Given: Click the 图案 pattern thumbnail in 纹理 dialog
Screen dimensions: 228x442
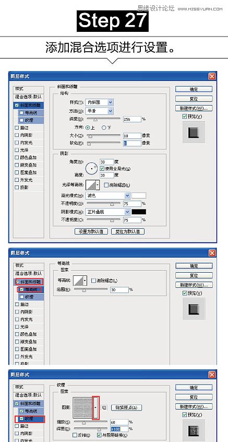Looking at the screenshot, I should point(83,408).
